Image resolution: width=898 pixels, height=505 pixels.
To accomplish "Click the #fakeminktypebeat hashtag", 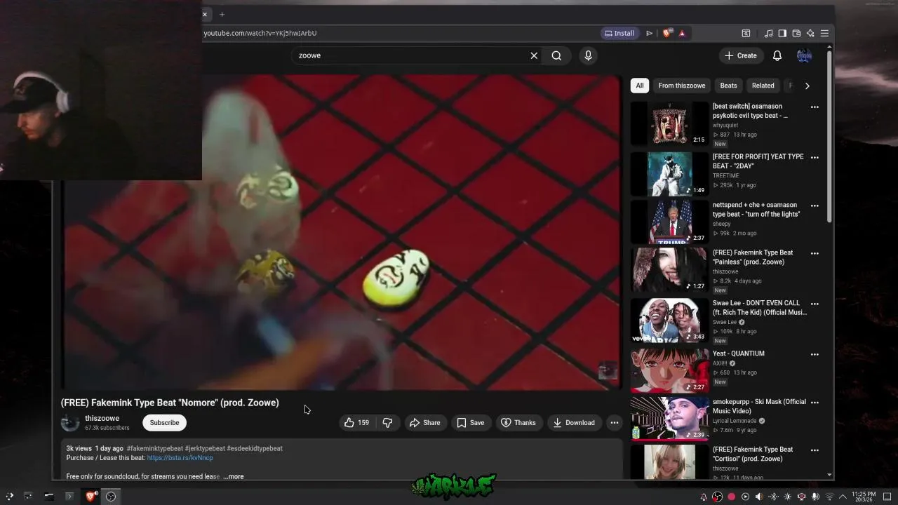I will tap(154, 448).
